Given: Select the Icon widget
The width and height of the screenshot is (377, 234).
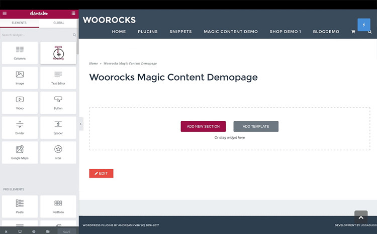Looking at the screenshot, I should [x=58, y=152].
